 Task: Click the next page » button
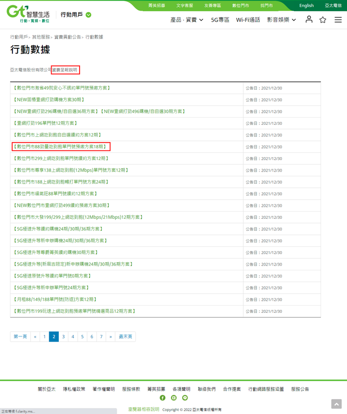111,336
